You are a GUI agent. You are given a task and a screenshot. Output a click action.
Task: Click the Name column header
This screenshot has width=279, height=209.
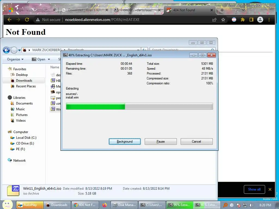54,67
